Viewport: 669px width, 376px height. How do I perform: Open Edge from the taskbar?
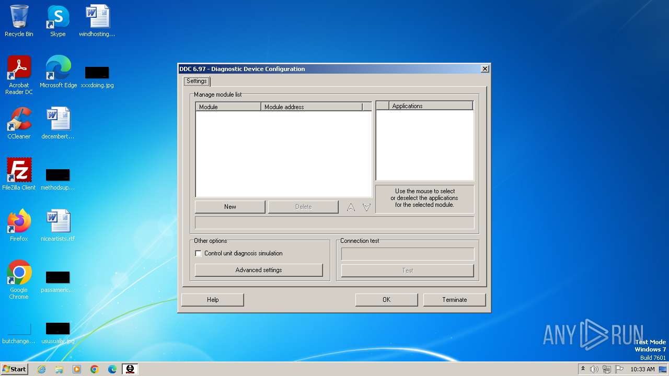(x=112, y=369)
